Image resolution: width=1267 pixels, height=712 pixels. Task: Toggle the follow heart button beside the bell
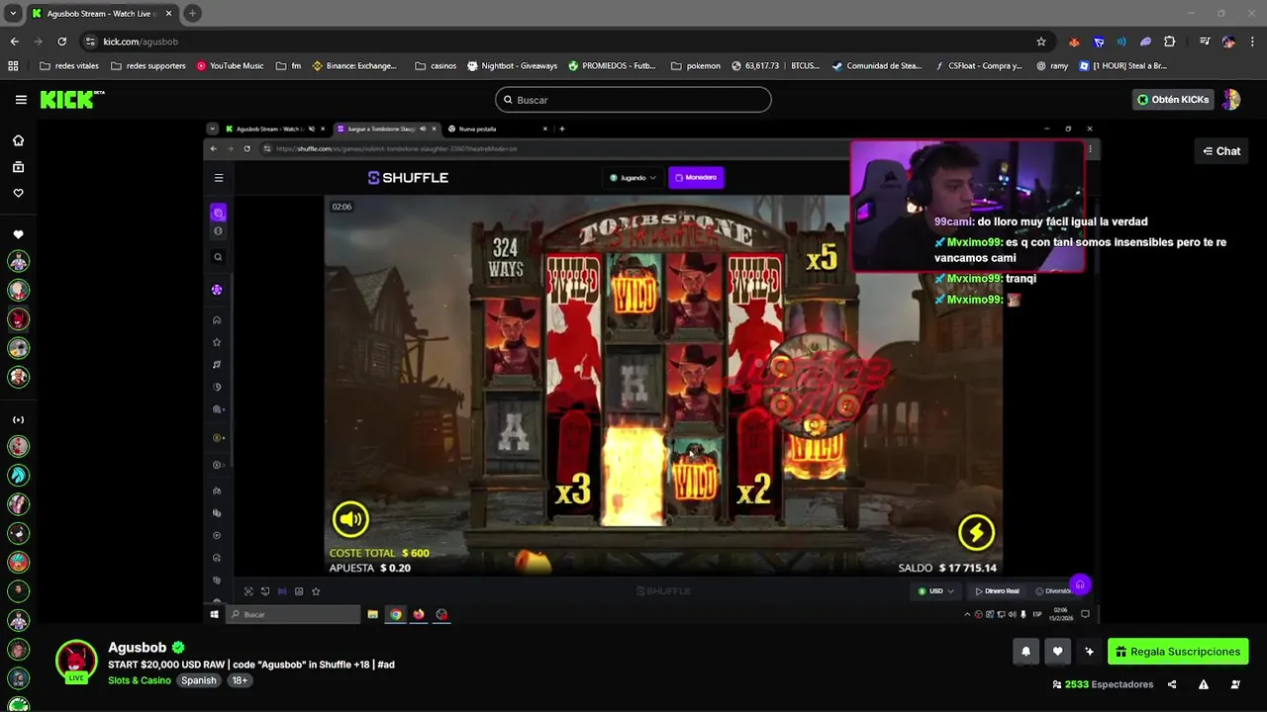1057,652
